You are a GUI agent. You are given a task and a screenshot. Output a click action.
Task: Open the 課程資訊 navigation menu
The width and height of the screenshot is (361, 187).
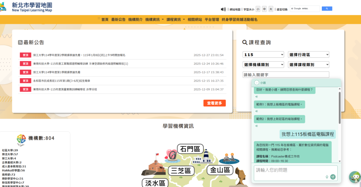click(175, 20)
